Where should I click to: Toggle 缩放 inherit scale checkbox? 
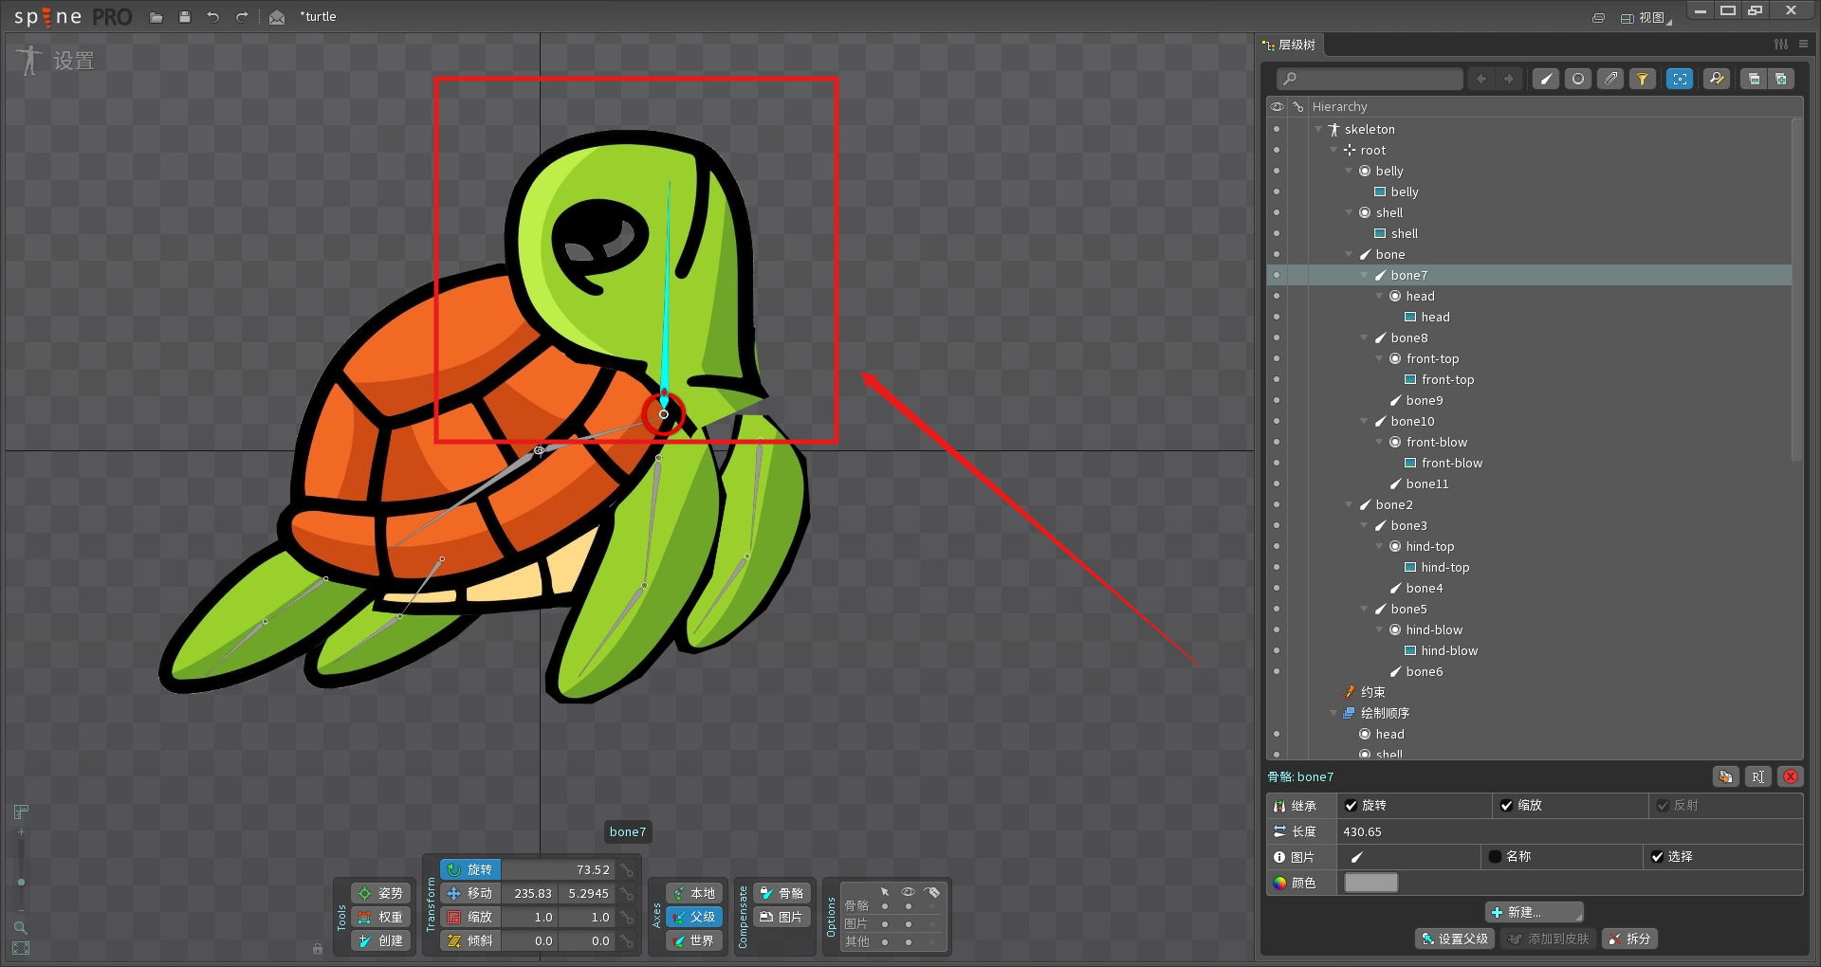tap(1506, 806)
